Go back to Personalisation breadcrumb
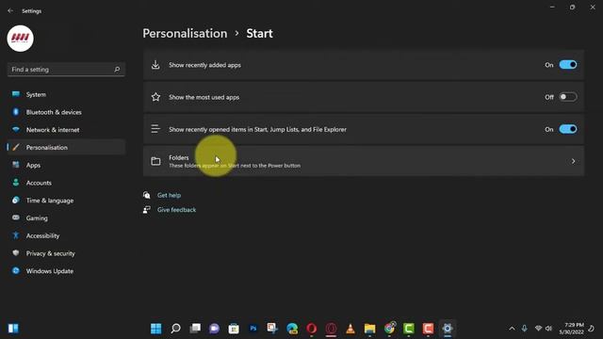603x339 pixels. click(185, 34)
